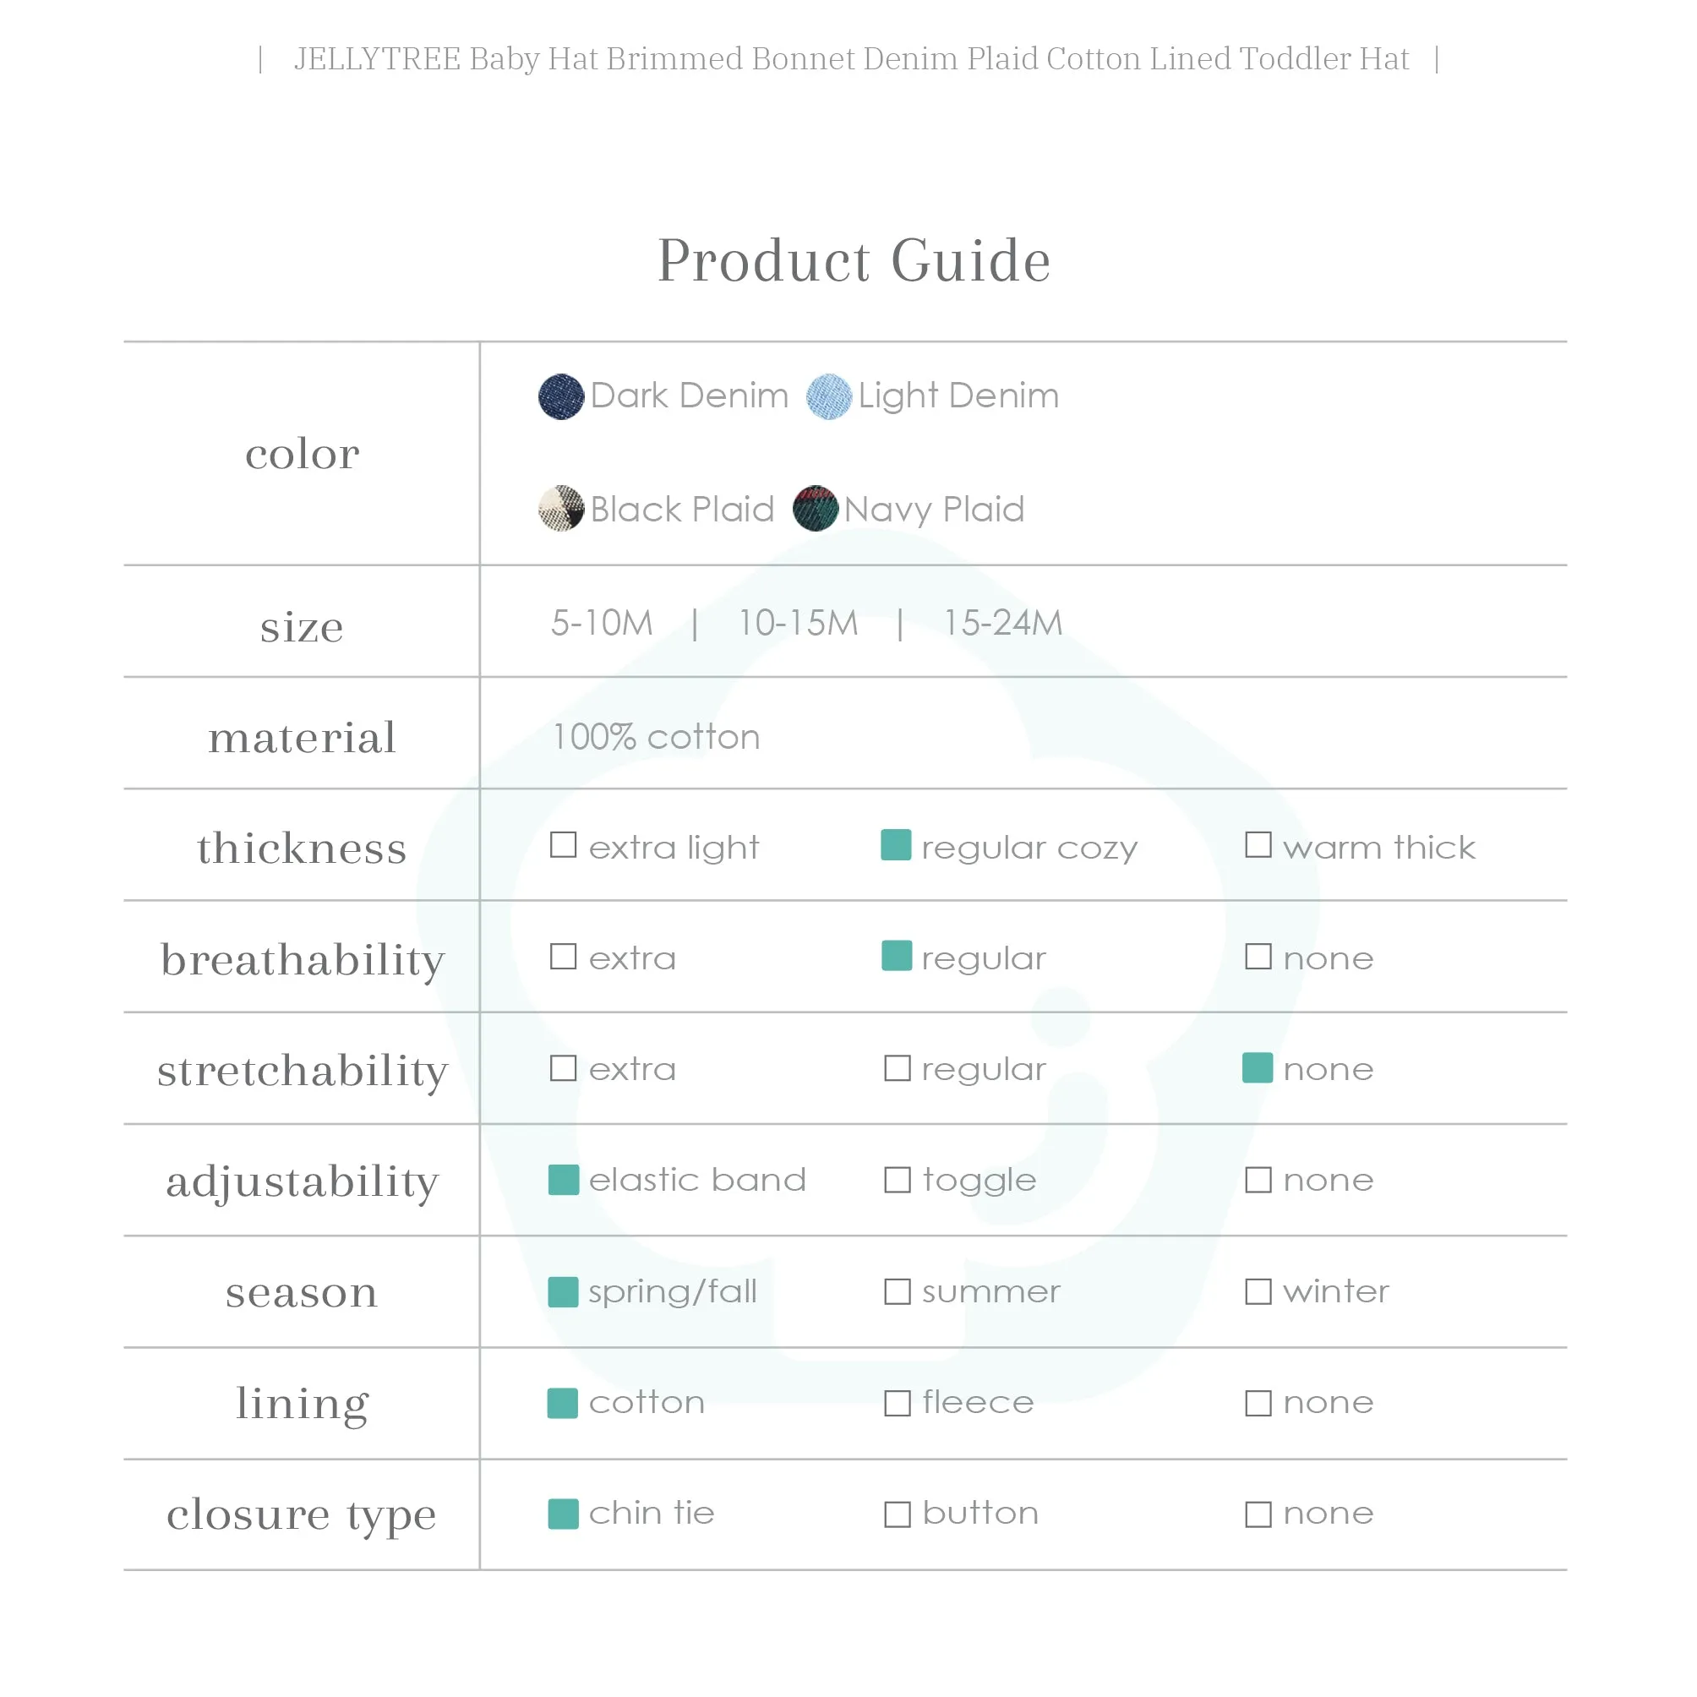Check the button closure type box
The height and width of the screenshot is (1697, 1697).
(x=897, y=1514)
